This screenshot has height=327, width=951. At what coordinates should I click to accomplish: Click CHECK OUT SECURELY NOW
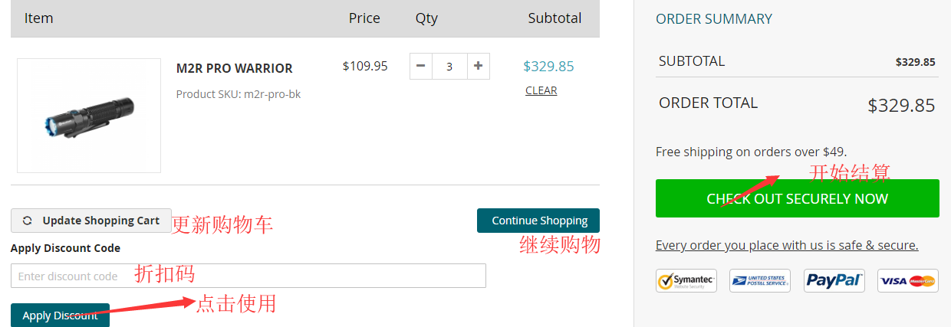click(797, 198)
